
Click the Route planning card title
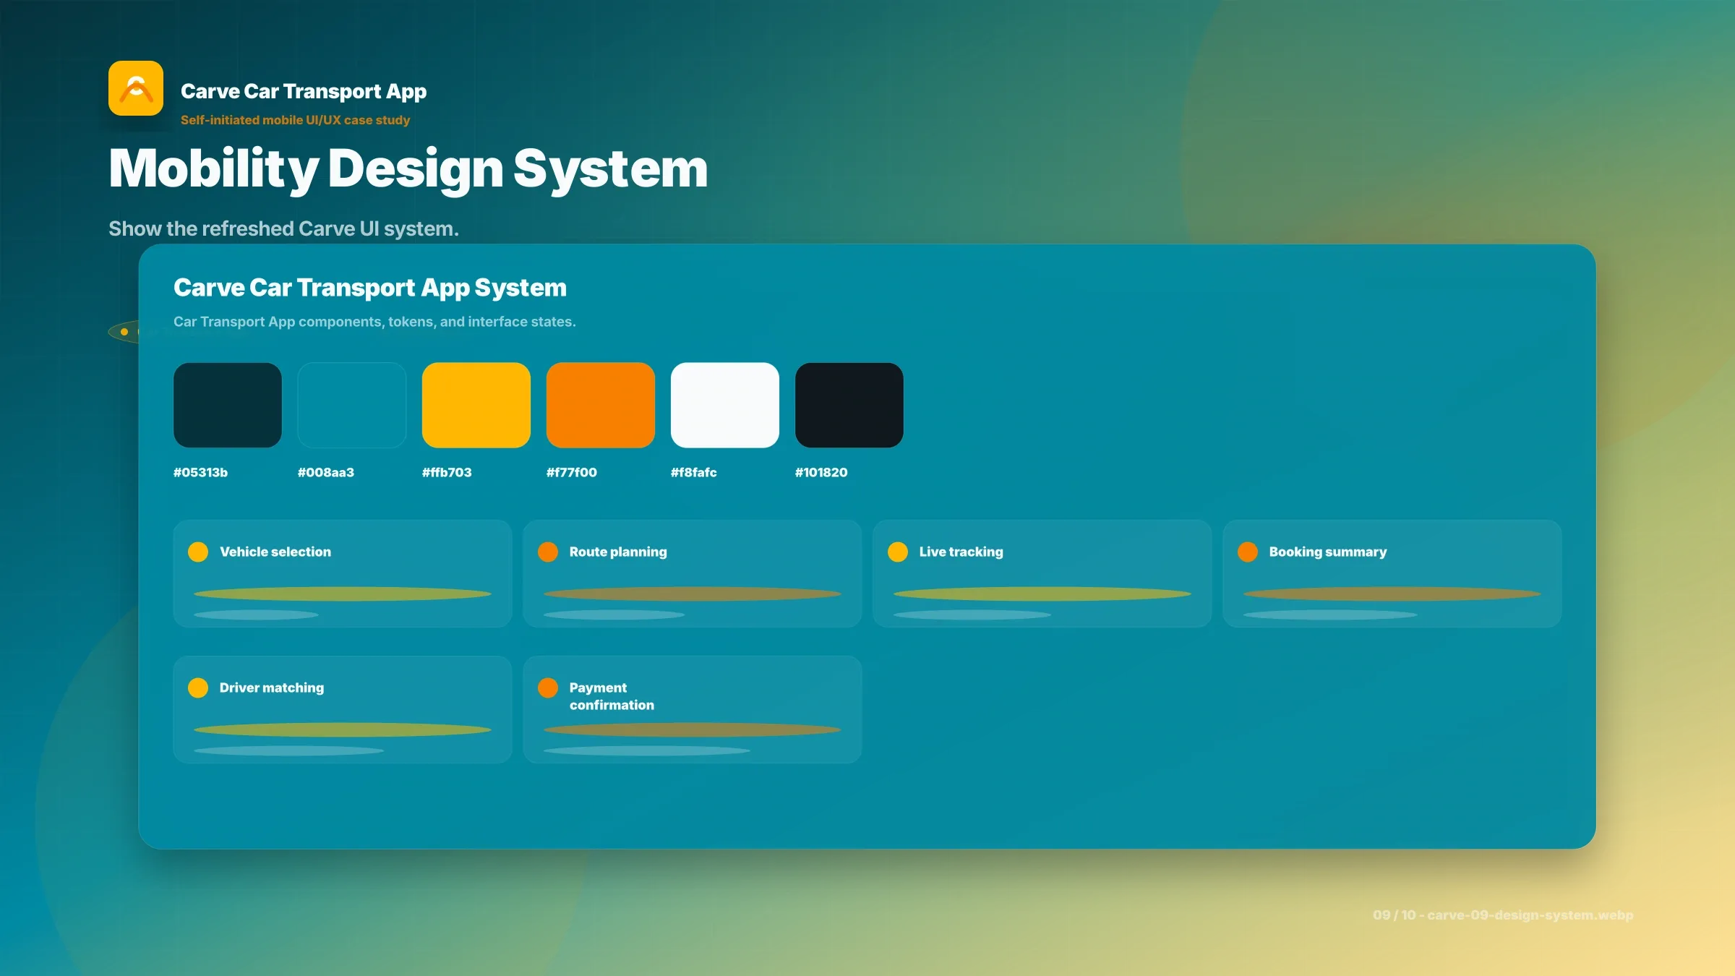pyautogui.click(x=618, y=552)
